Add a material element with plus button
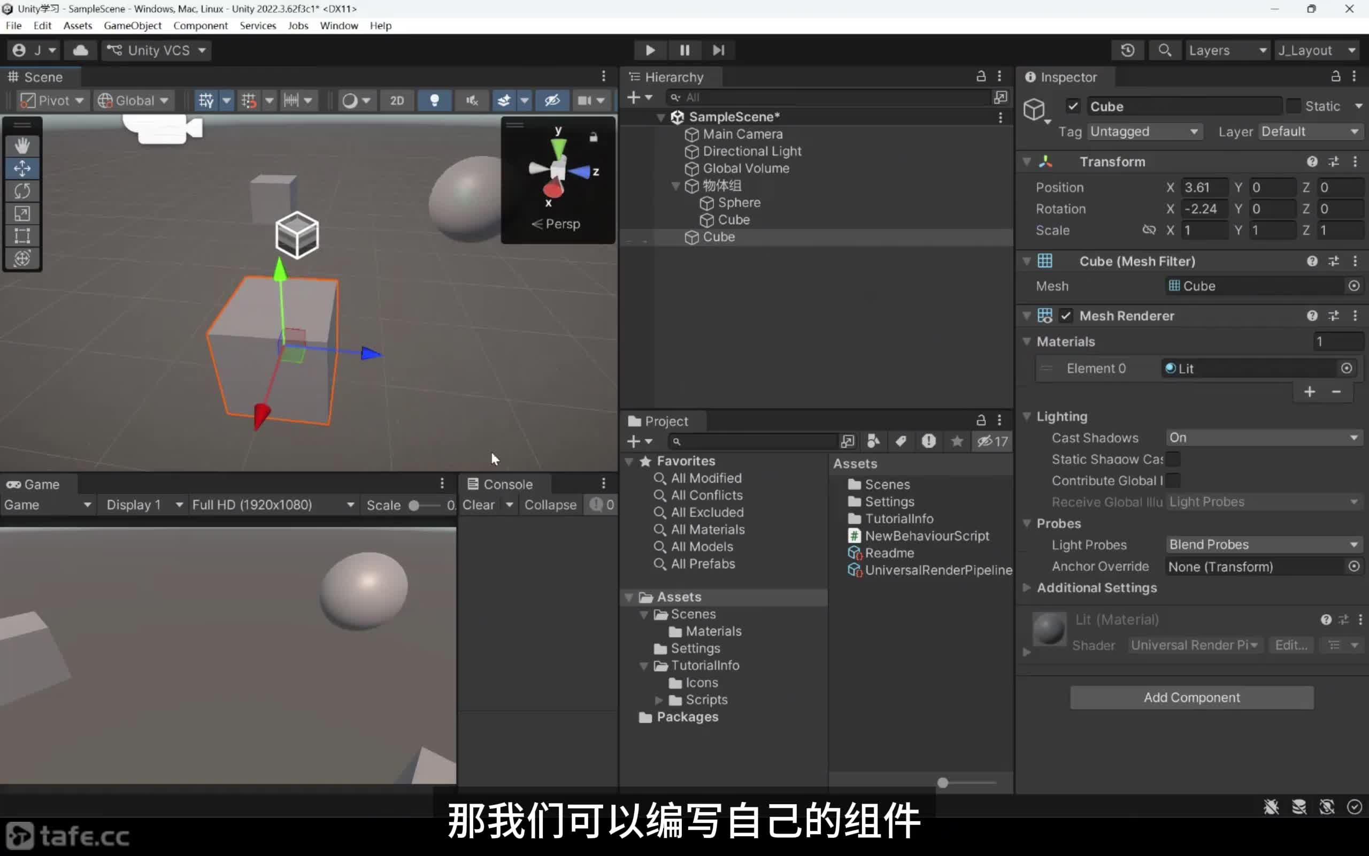The width and height of the screenshot is (1369, 856). 1309,392
